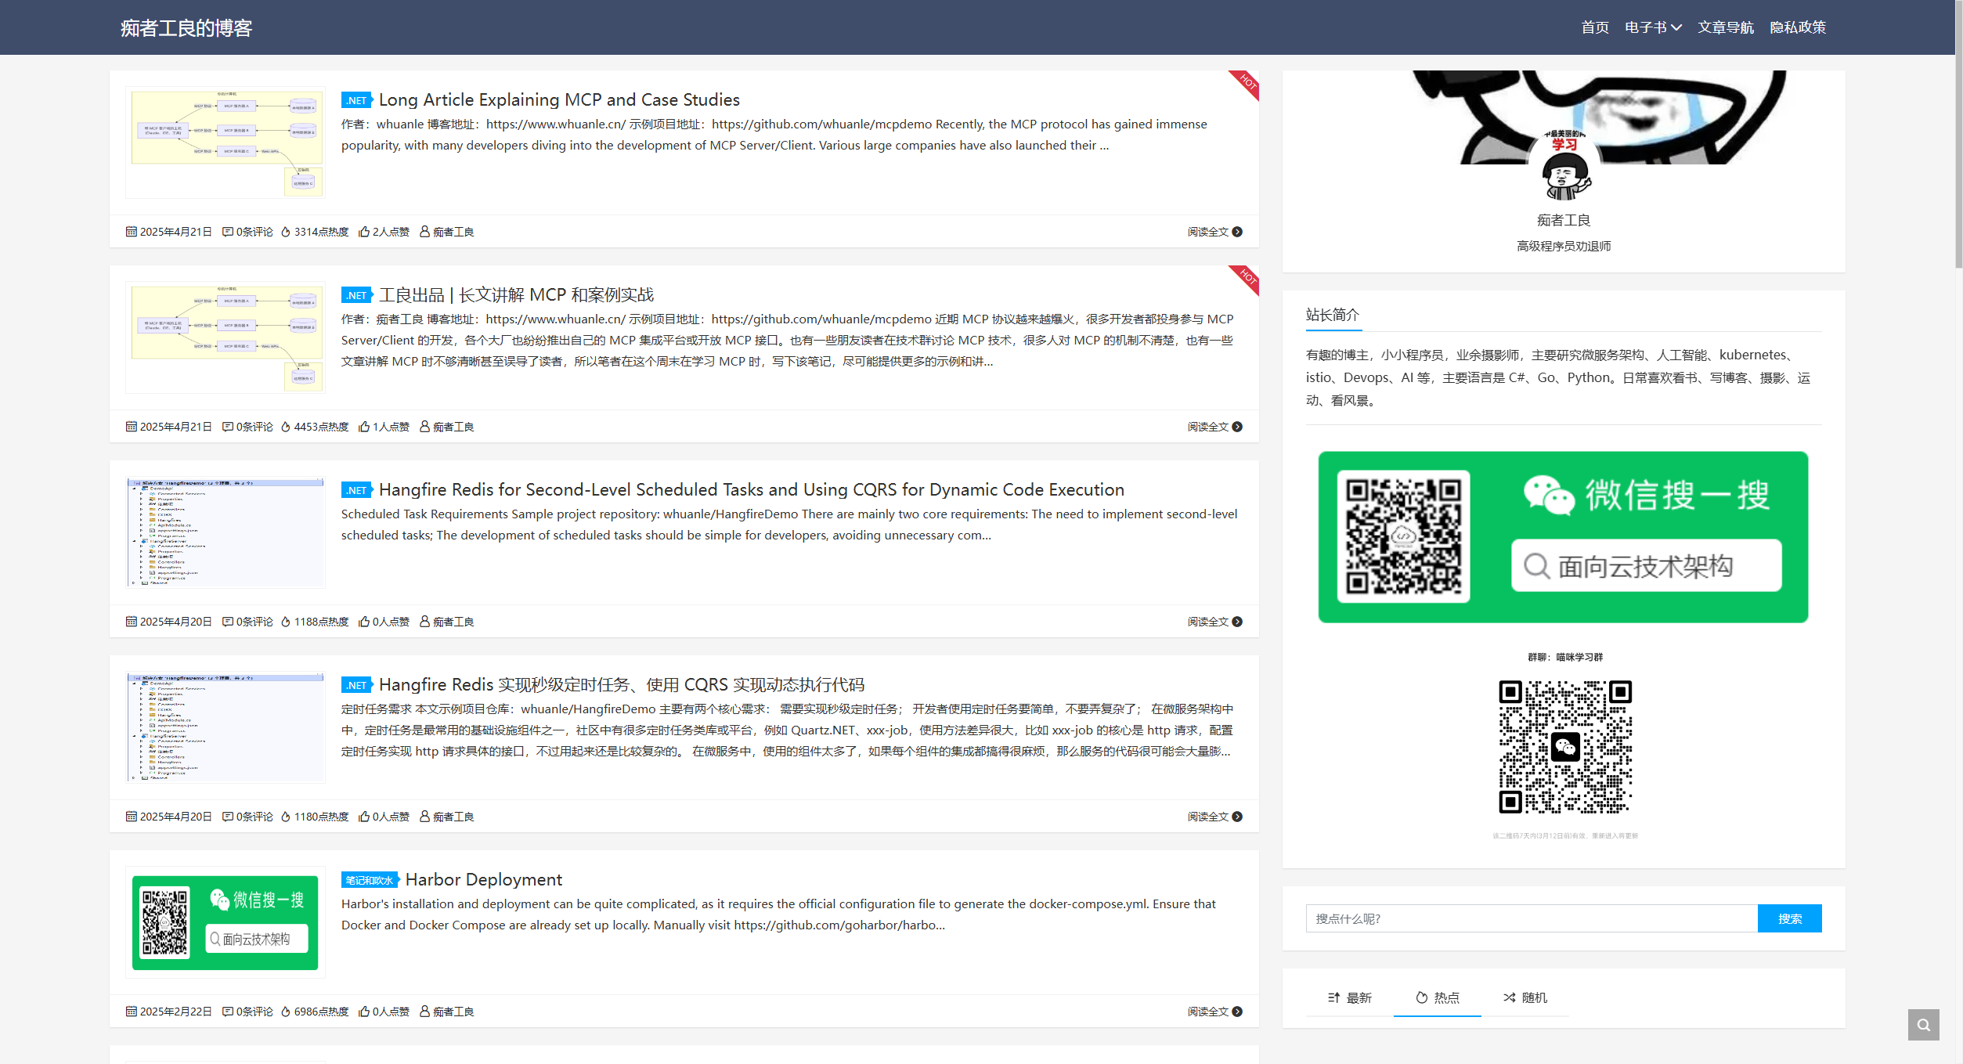This screenshot has width=1963, height=1064.
Task: Click .NET tag on English Hangfire Redis article
Action: [357, 490]
